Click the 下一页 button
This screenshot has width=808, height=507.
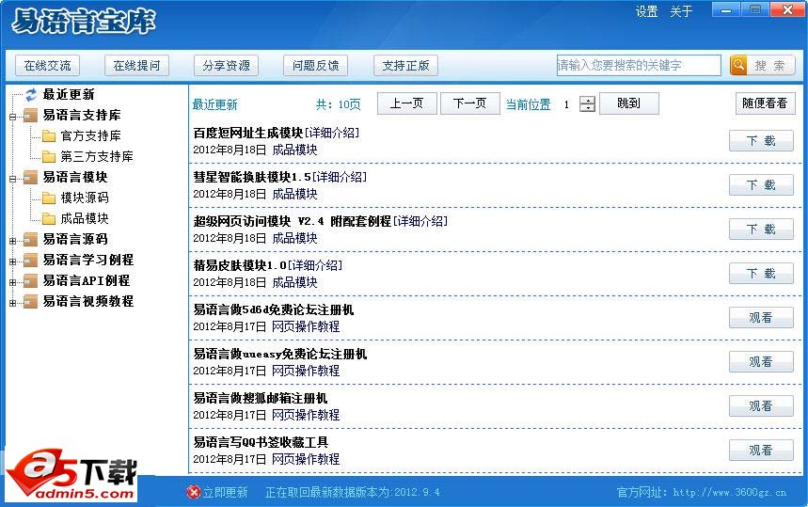pos(469,103)
